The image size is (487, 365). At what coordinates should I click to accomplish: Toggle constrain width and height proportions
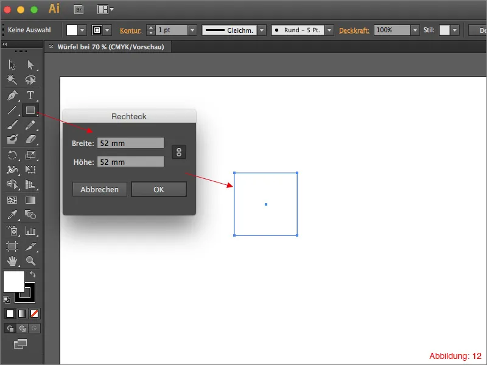(x=179, y=152)
